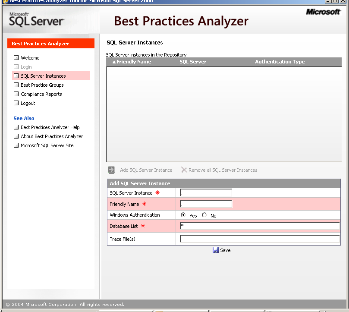
Task: Click the bullet icon beside Best Practice Groups
Action: coord(16,85)
